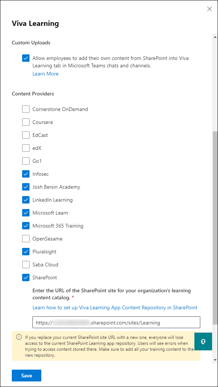The height and width of the screenshot is (387, 218).
Task: Click the Save button
Action: (x=26, y=375)
